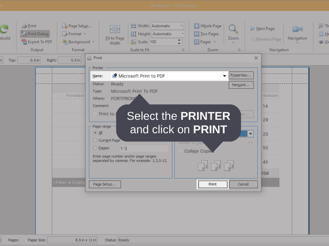Decrease Scale with the down spinner
329x246 pixels.
179,44
